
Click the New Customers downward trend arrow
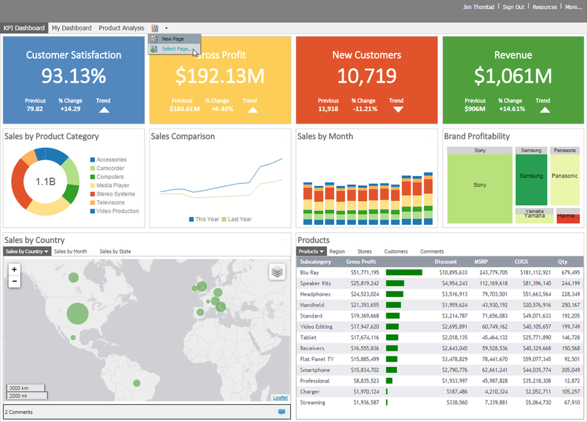398,110
